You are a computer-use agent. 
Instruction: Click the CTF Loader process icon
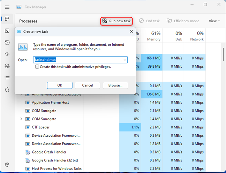(x=28, y=127)
